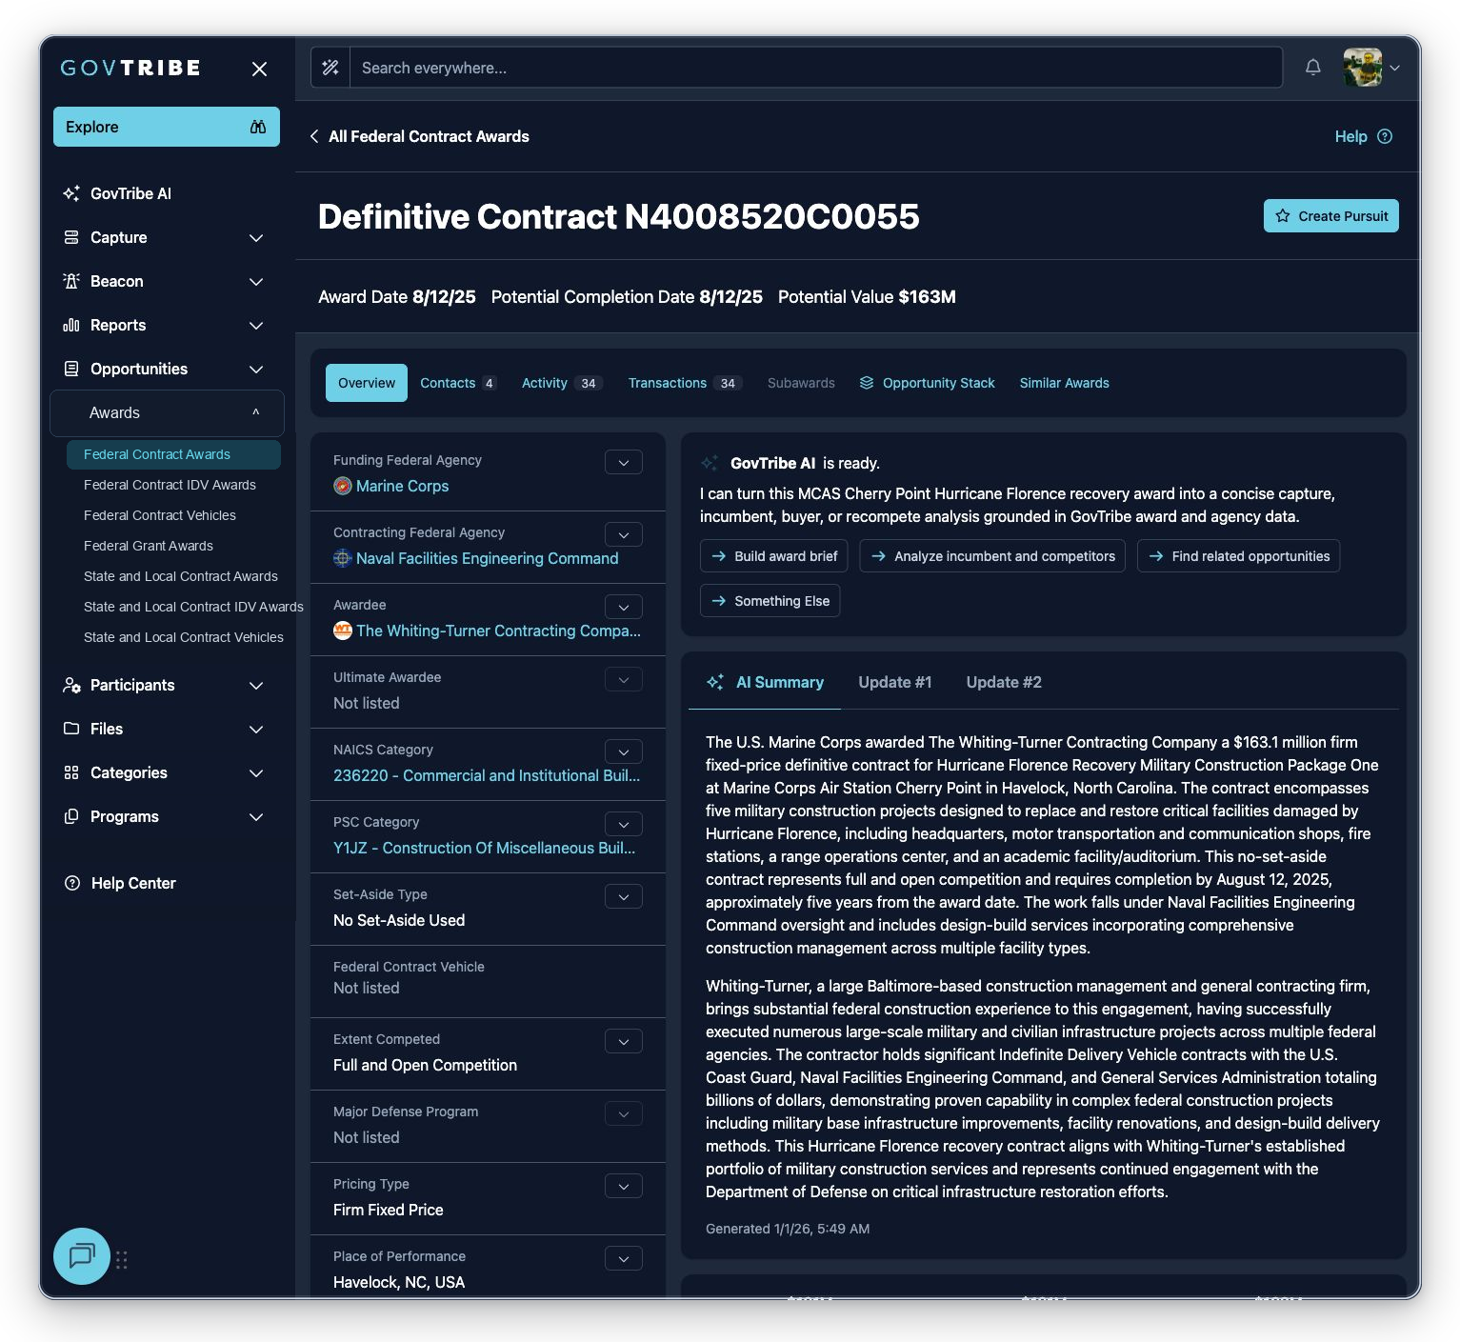Open the Set-Aside Type dropdown
The height and width of the screenshot is (1342, 1460).
point(624,896)
